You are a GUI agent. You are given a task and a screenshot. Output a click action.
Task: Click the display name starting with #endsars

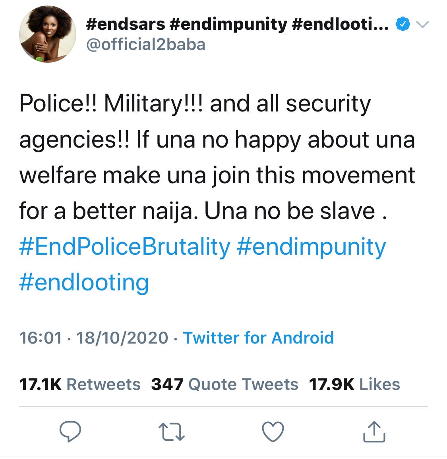coord(237,25)
